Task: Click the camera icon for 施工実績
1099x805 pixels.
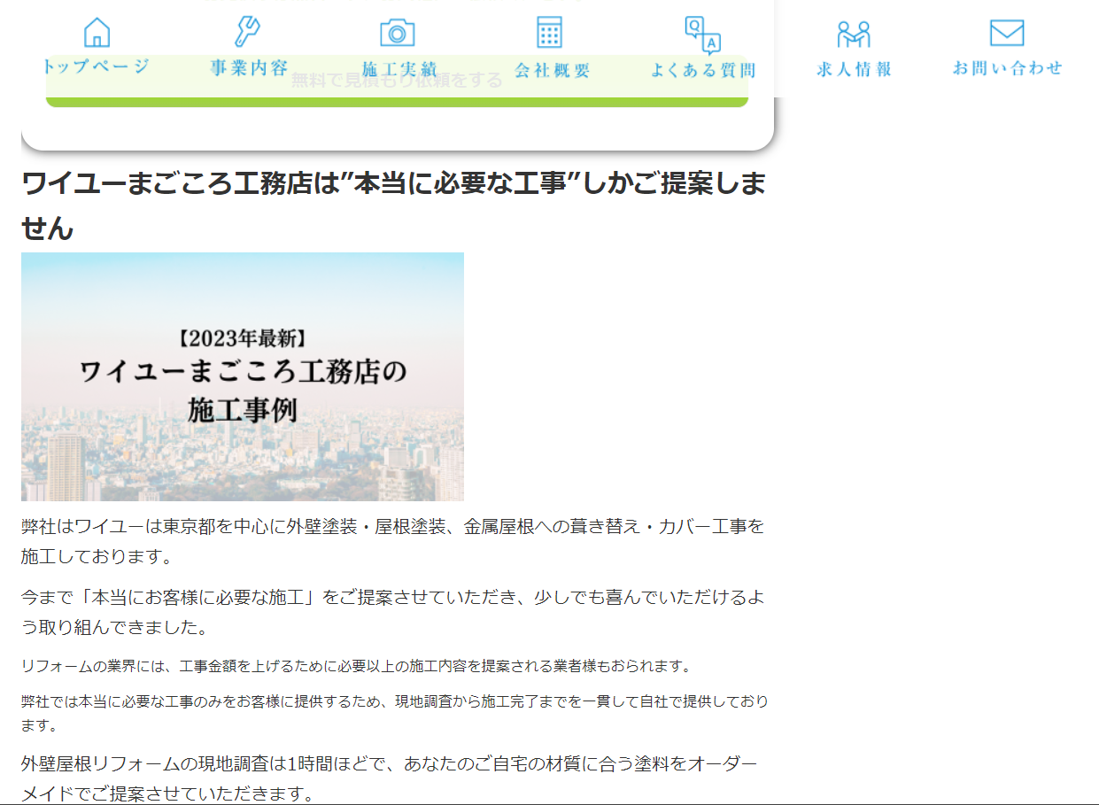Action: tap(398, 33)
